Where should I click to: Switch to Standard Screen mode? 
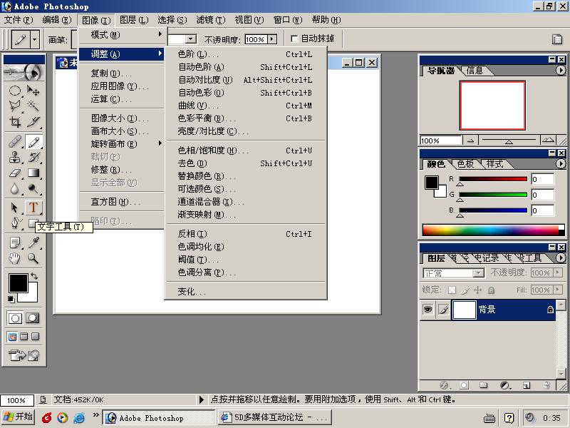coord(12,336)
